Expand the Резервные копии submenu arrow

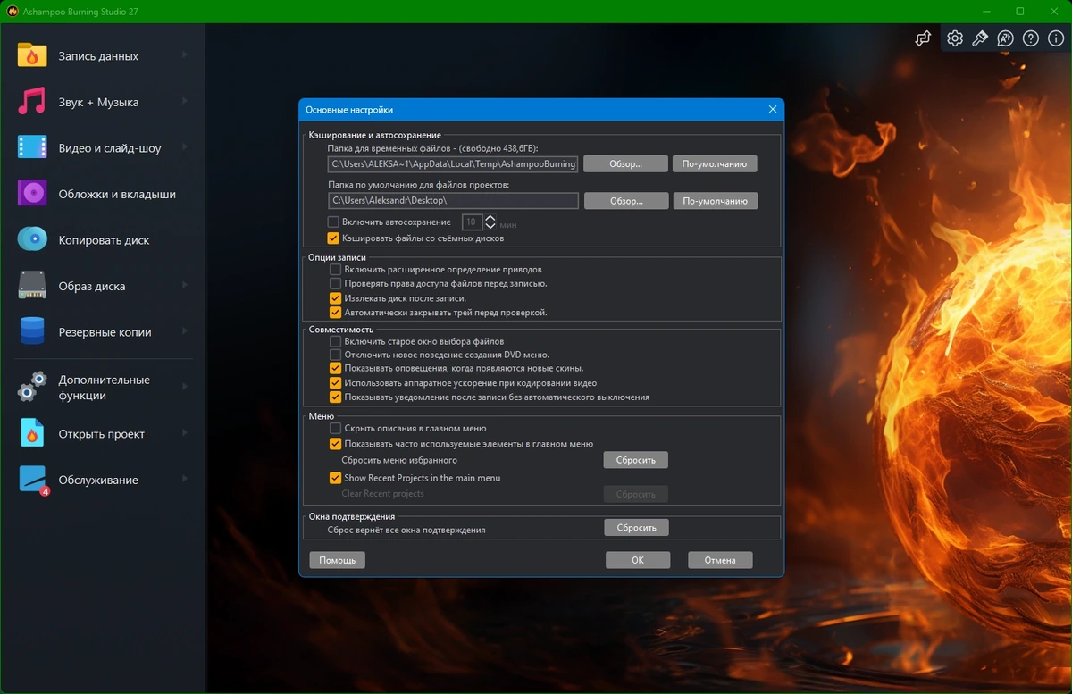pos(185,331)
